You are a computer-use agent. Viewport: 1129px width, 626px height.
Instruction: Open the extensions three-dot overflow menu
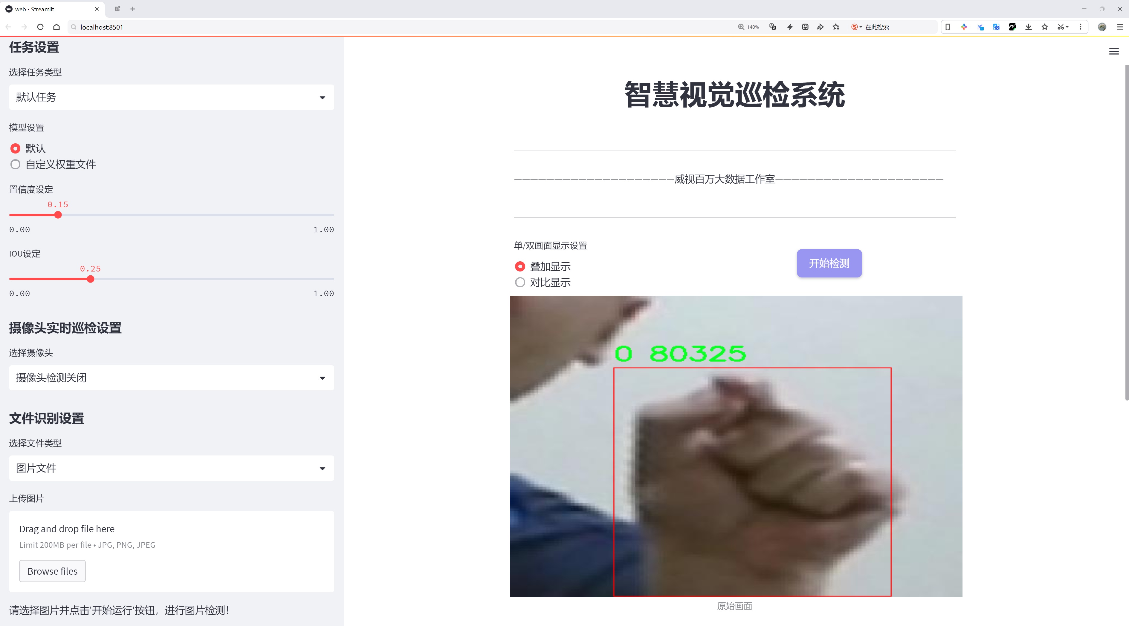[x=1080, y=27]
